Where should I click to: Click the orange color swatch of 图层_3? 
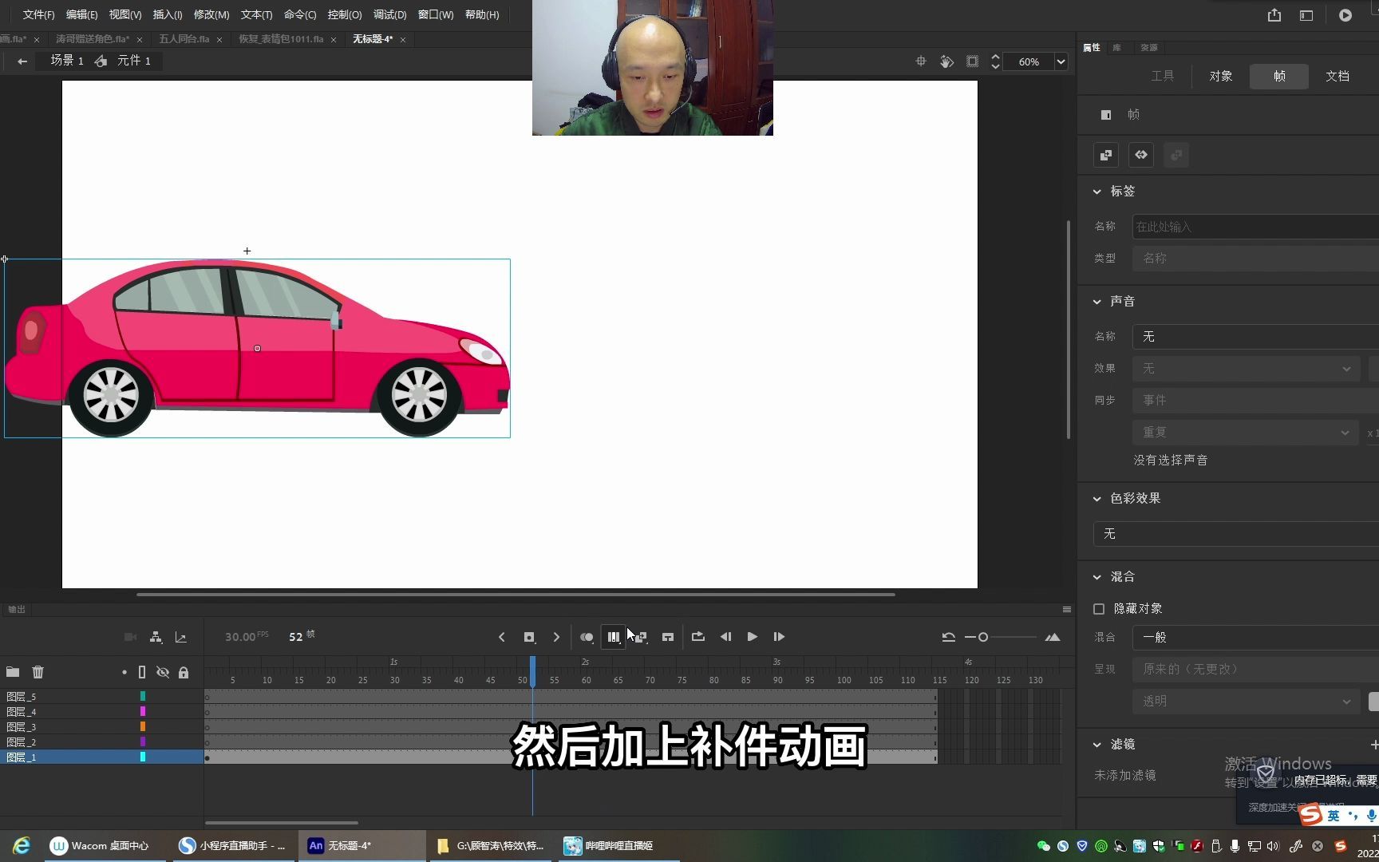143,727
